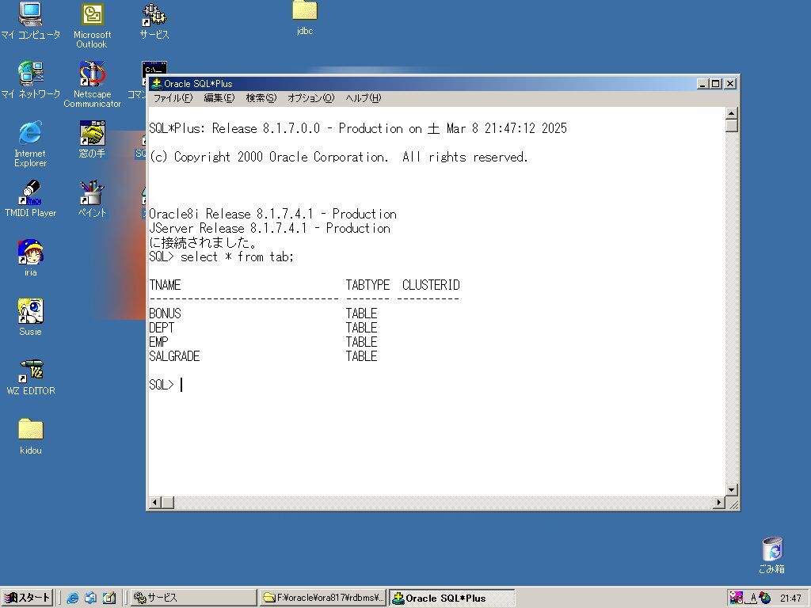Minimize the Oracle SQL*Plus window
Image resolution: width=811 pixels, height=608 pixels.
coord(703,84)
